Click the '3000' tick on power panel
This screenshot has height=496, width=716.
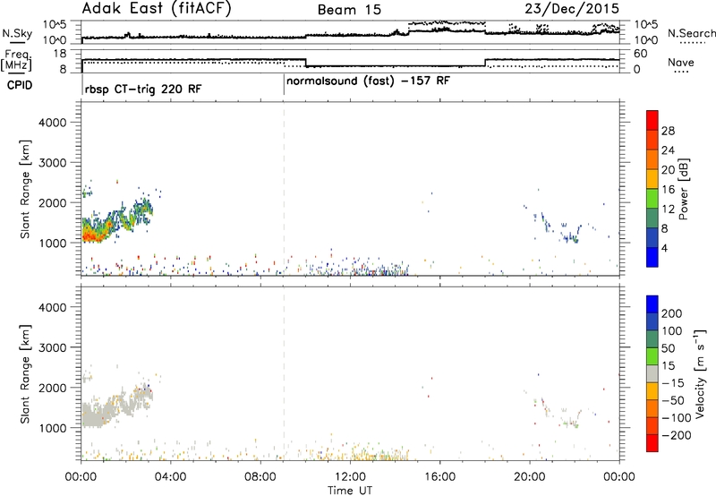[x=53, y=163]
